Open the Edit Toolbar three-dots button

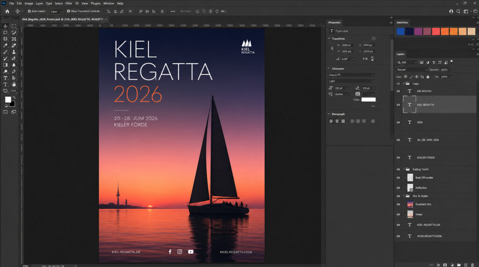(x=14, y=91)
